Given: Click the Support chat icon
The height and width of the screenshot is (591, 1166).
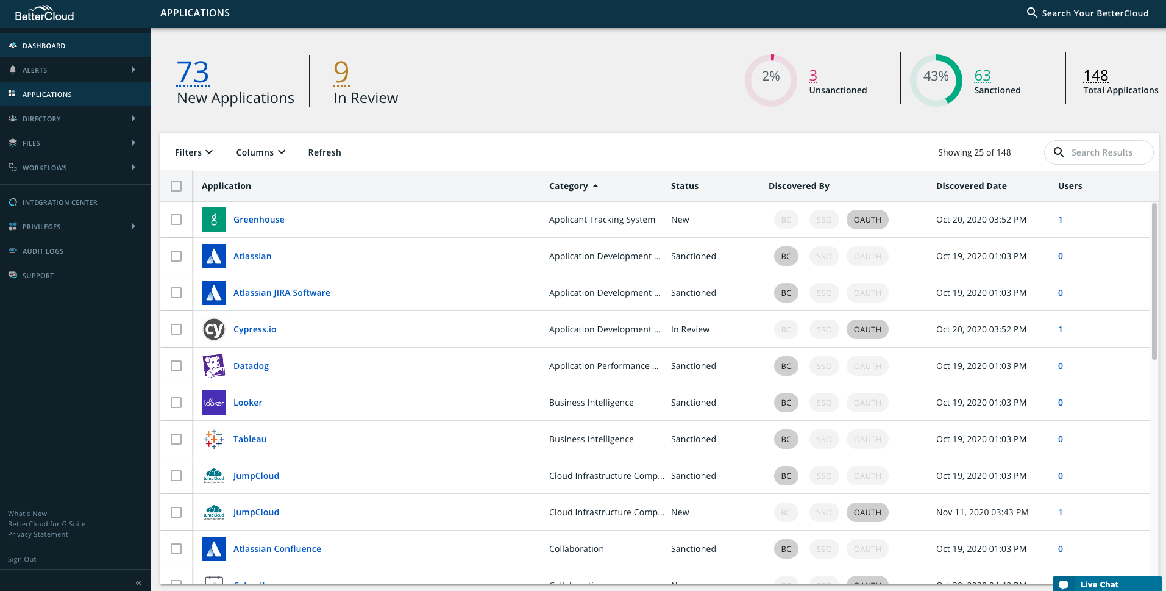Looking at the screenshot, I should coord(12,275).
